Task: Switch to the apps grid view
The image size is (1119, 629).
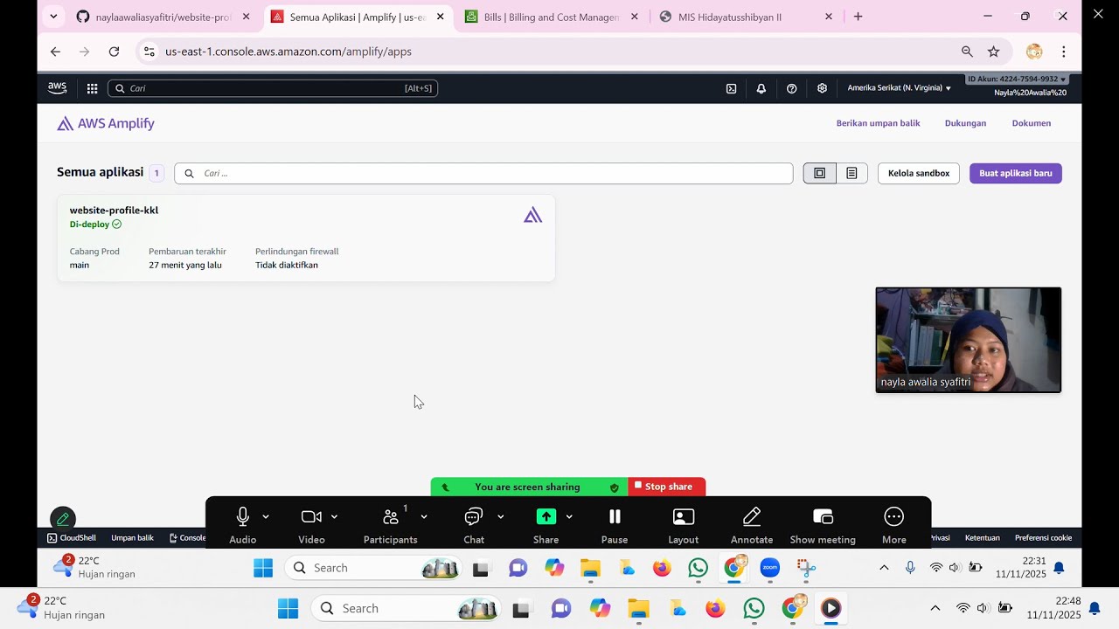Action: click(820, 173)
